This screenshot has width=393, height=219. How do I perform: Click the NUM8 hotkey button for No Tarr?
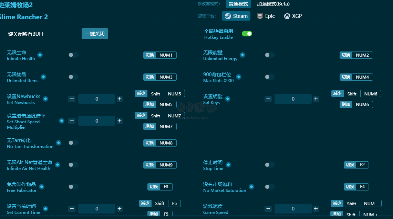pos(160,143)
